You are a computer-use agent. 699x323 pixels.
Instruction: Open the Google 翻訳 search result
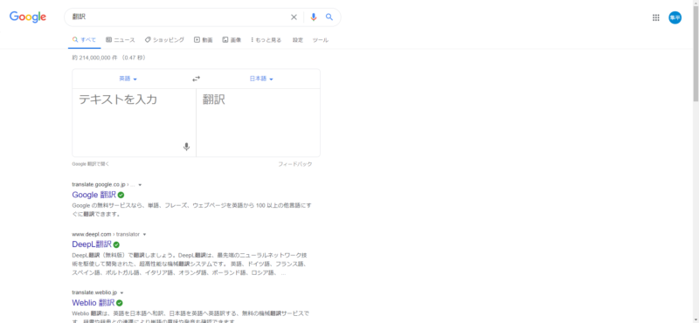[x=93, y=195]
